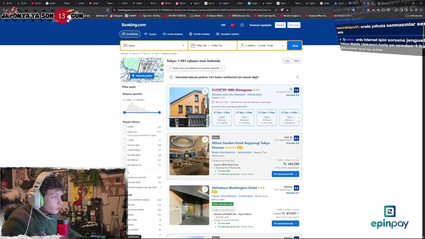Click the Tokyo destination input field
The height and width of the screenshot is (239, 425).
154,45
